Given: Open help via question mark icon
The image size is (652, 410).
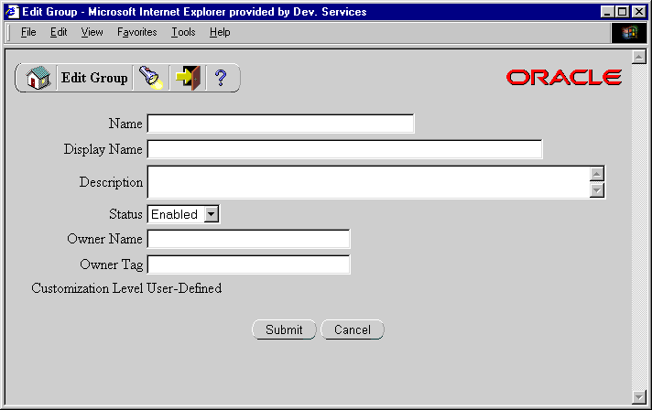Looking at the screenshot, I should click(220, 78).
